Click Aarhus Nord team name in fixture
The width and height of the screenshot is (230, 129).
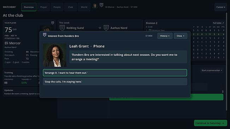point(119,28)
